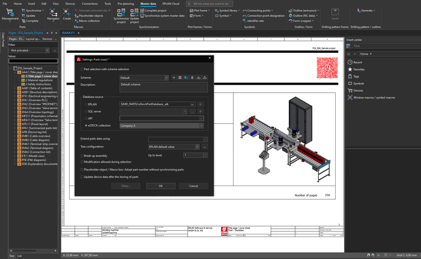The height and width of the screenshot is (259, 421).
Task: Click the delete scheme trash icon
Action: click(x=192, y=78)
